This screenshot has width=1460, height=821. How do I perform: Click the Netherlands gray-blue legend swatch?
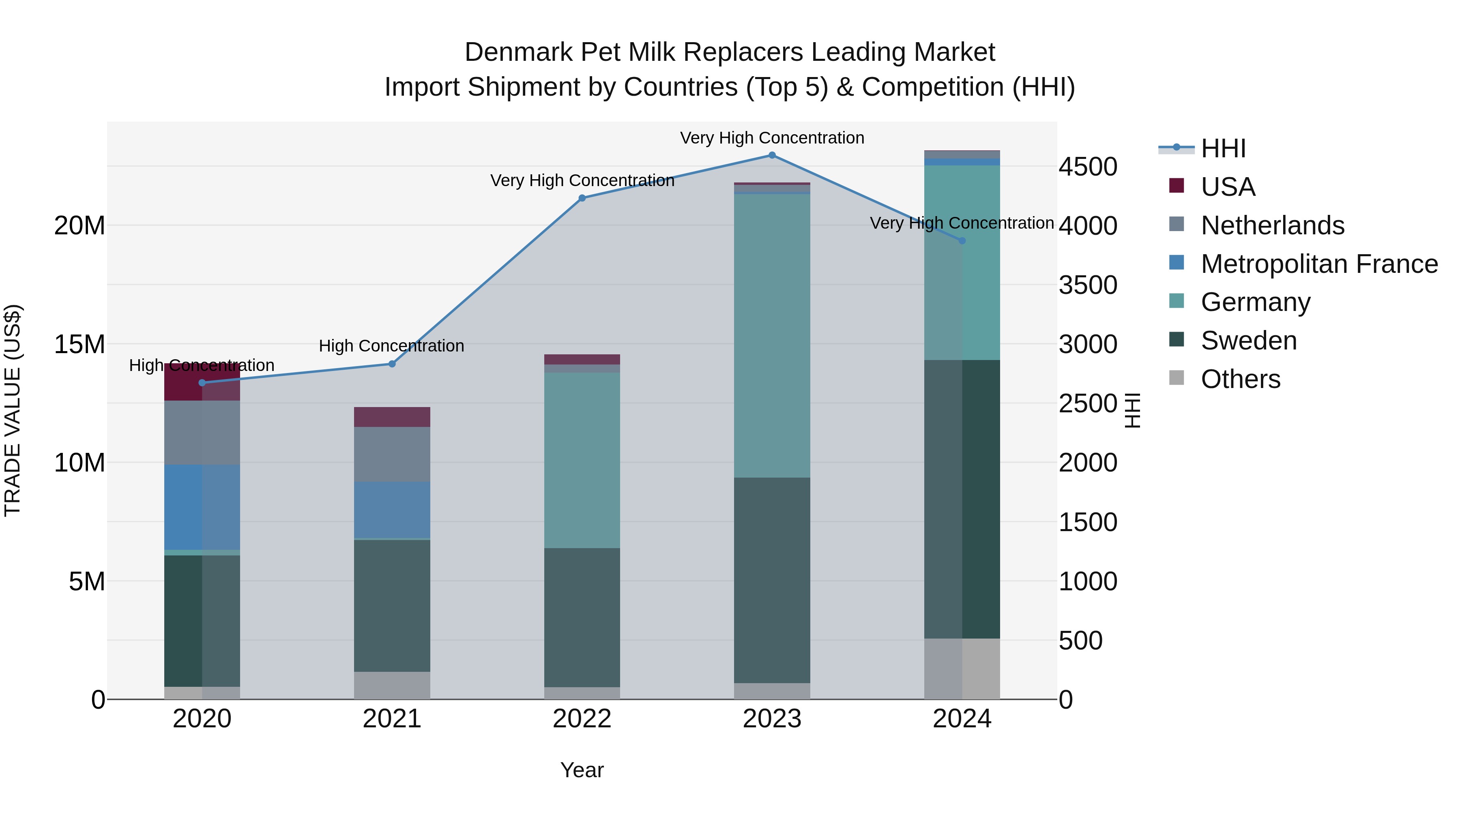pos(1177,224)
